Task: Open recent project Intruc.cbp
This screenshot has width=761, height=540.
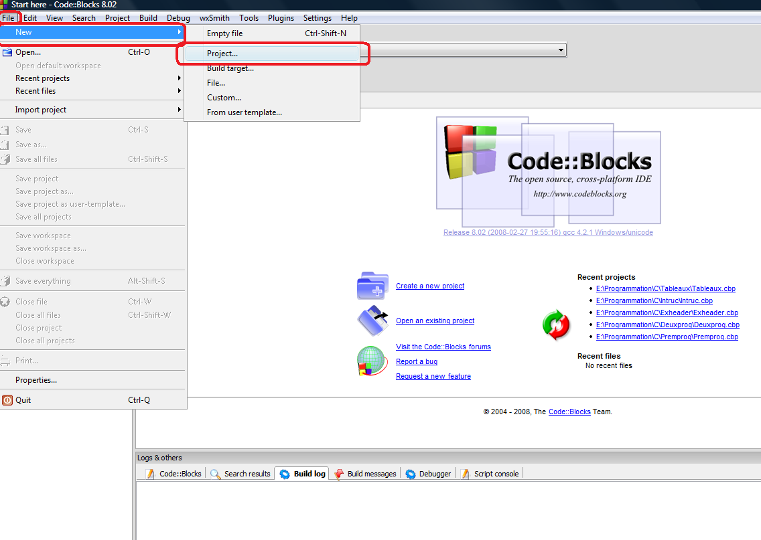Action: pos(654,300)
